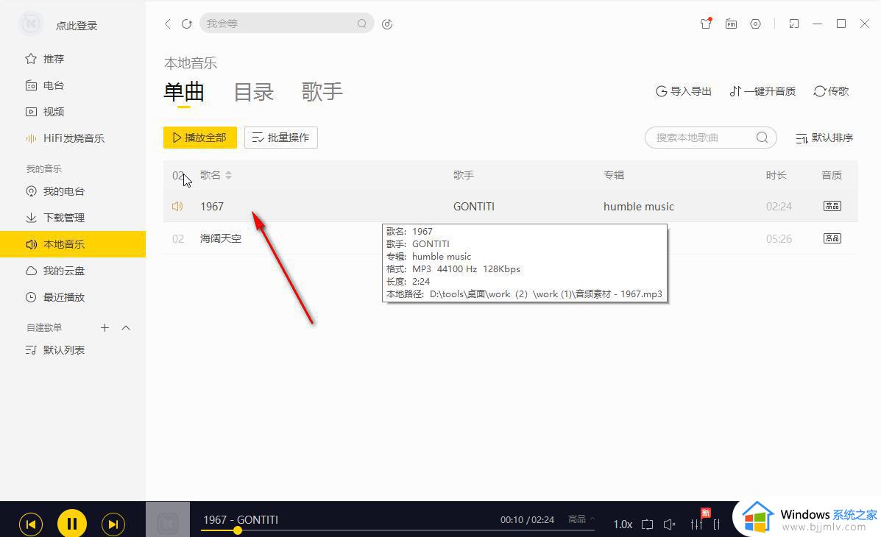This screenshot has height=537, width=881.
Task: Open 导入导出 options
Action: click(684, 91)
